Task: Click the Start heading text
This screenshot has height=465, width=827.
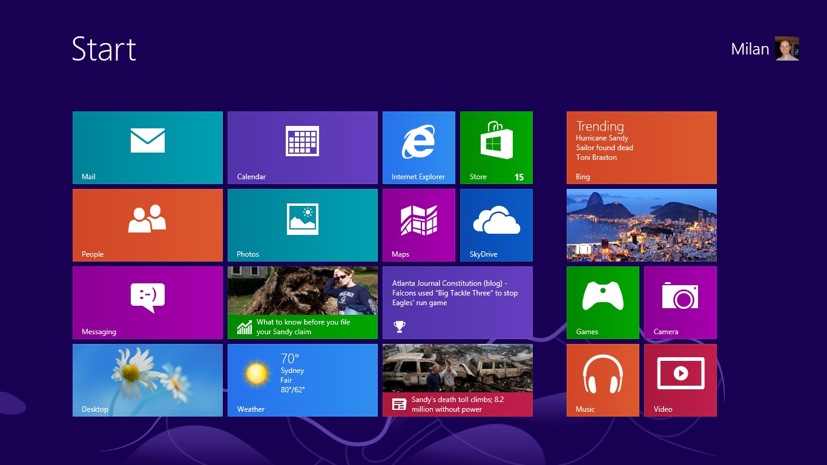Action: 104,48
